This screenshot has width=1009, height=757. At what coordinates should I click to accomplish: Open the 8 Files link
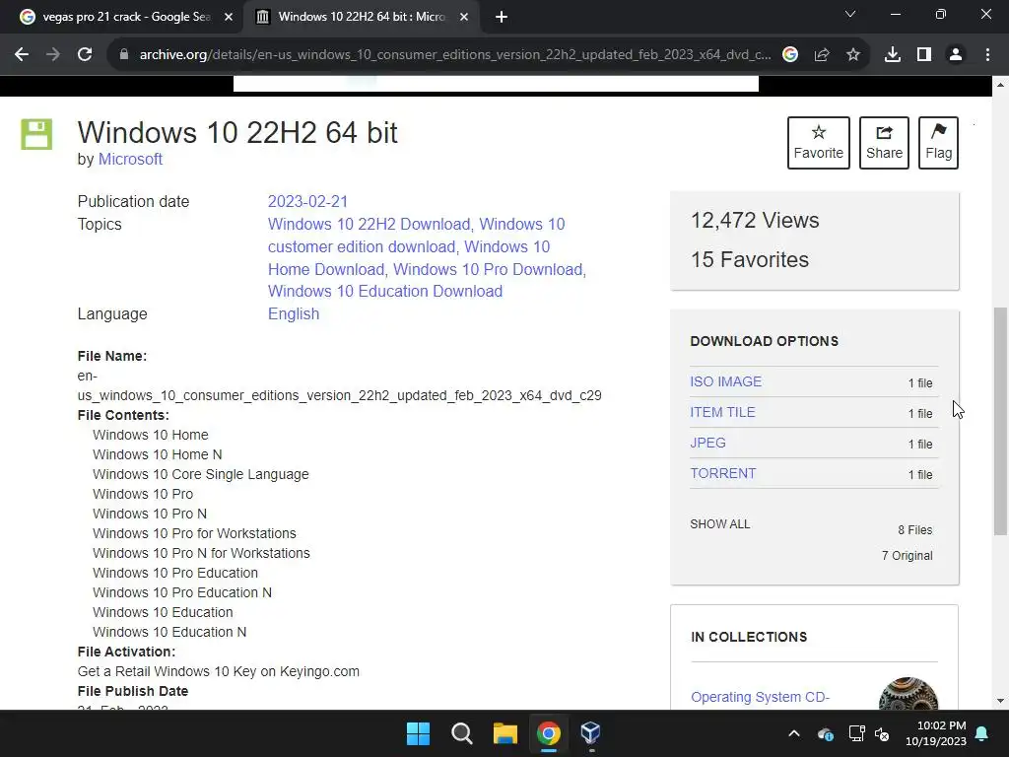[915, 529]
